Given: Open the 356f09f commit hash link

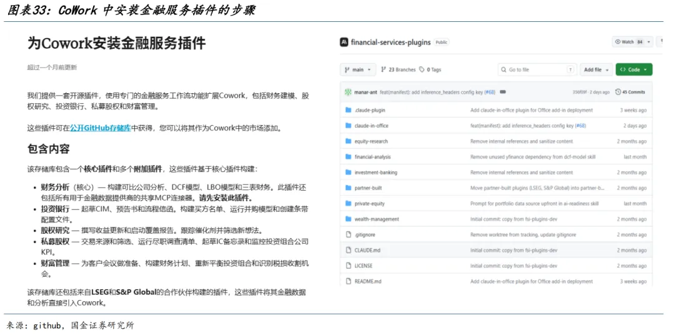Looking at the screenshot, I should click(x=580, y=92).
